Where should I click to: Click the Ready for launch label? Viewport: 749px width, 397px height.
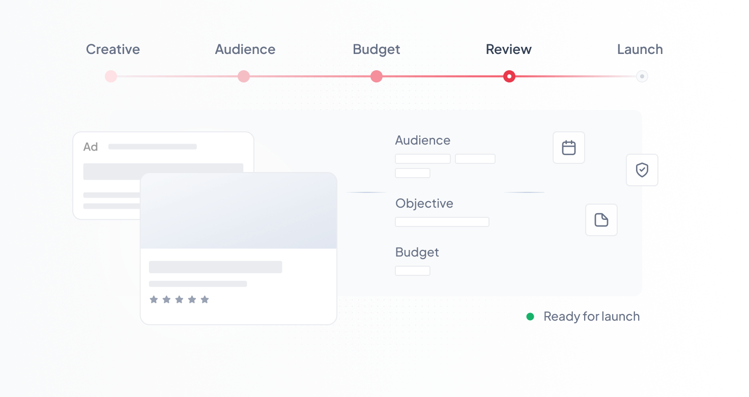pos(591,316)
